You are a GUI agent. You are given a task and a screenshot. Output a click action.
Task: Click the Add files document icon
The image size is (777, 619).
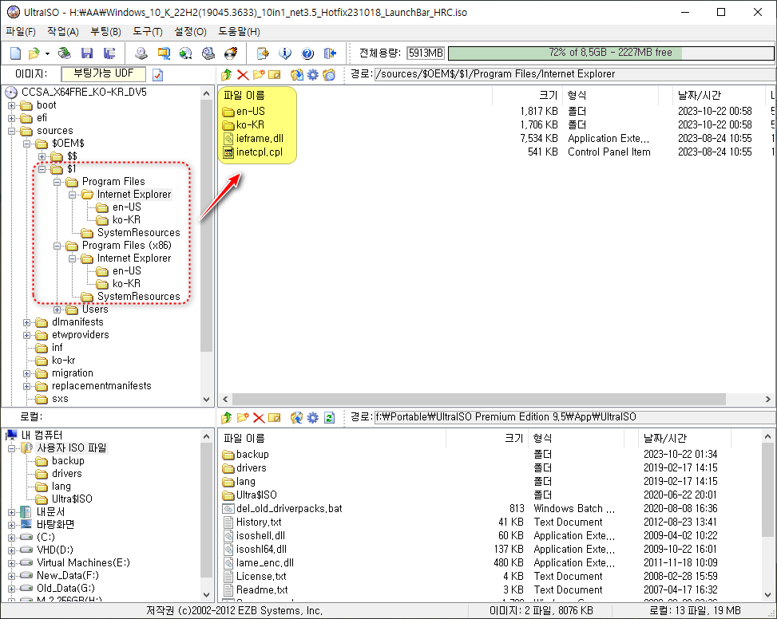point(263,53)
